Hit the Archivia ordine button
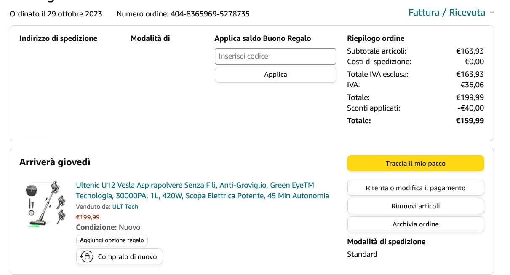The width and height of the screenshot is (510, 275). (415, 224)
